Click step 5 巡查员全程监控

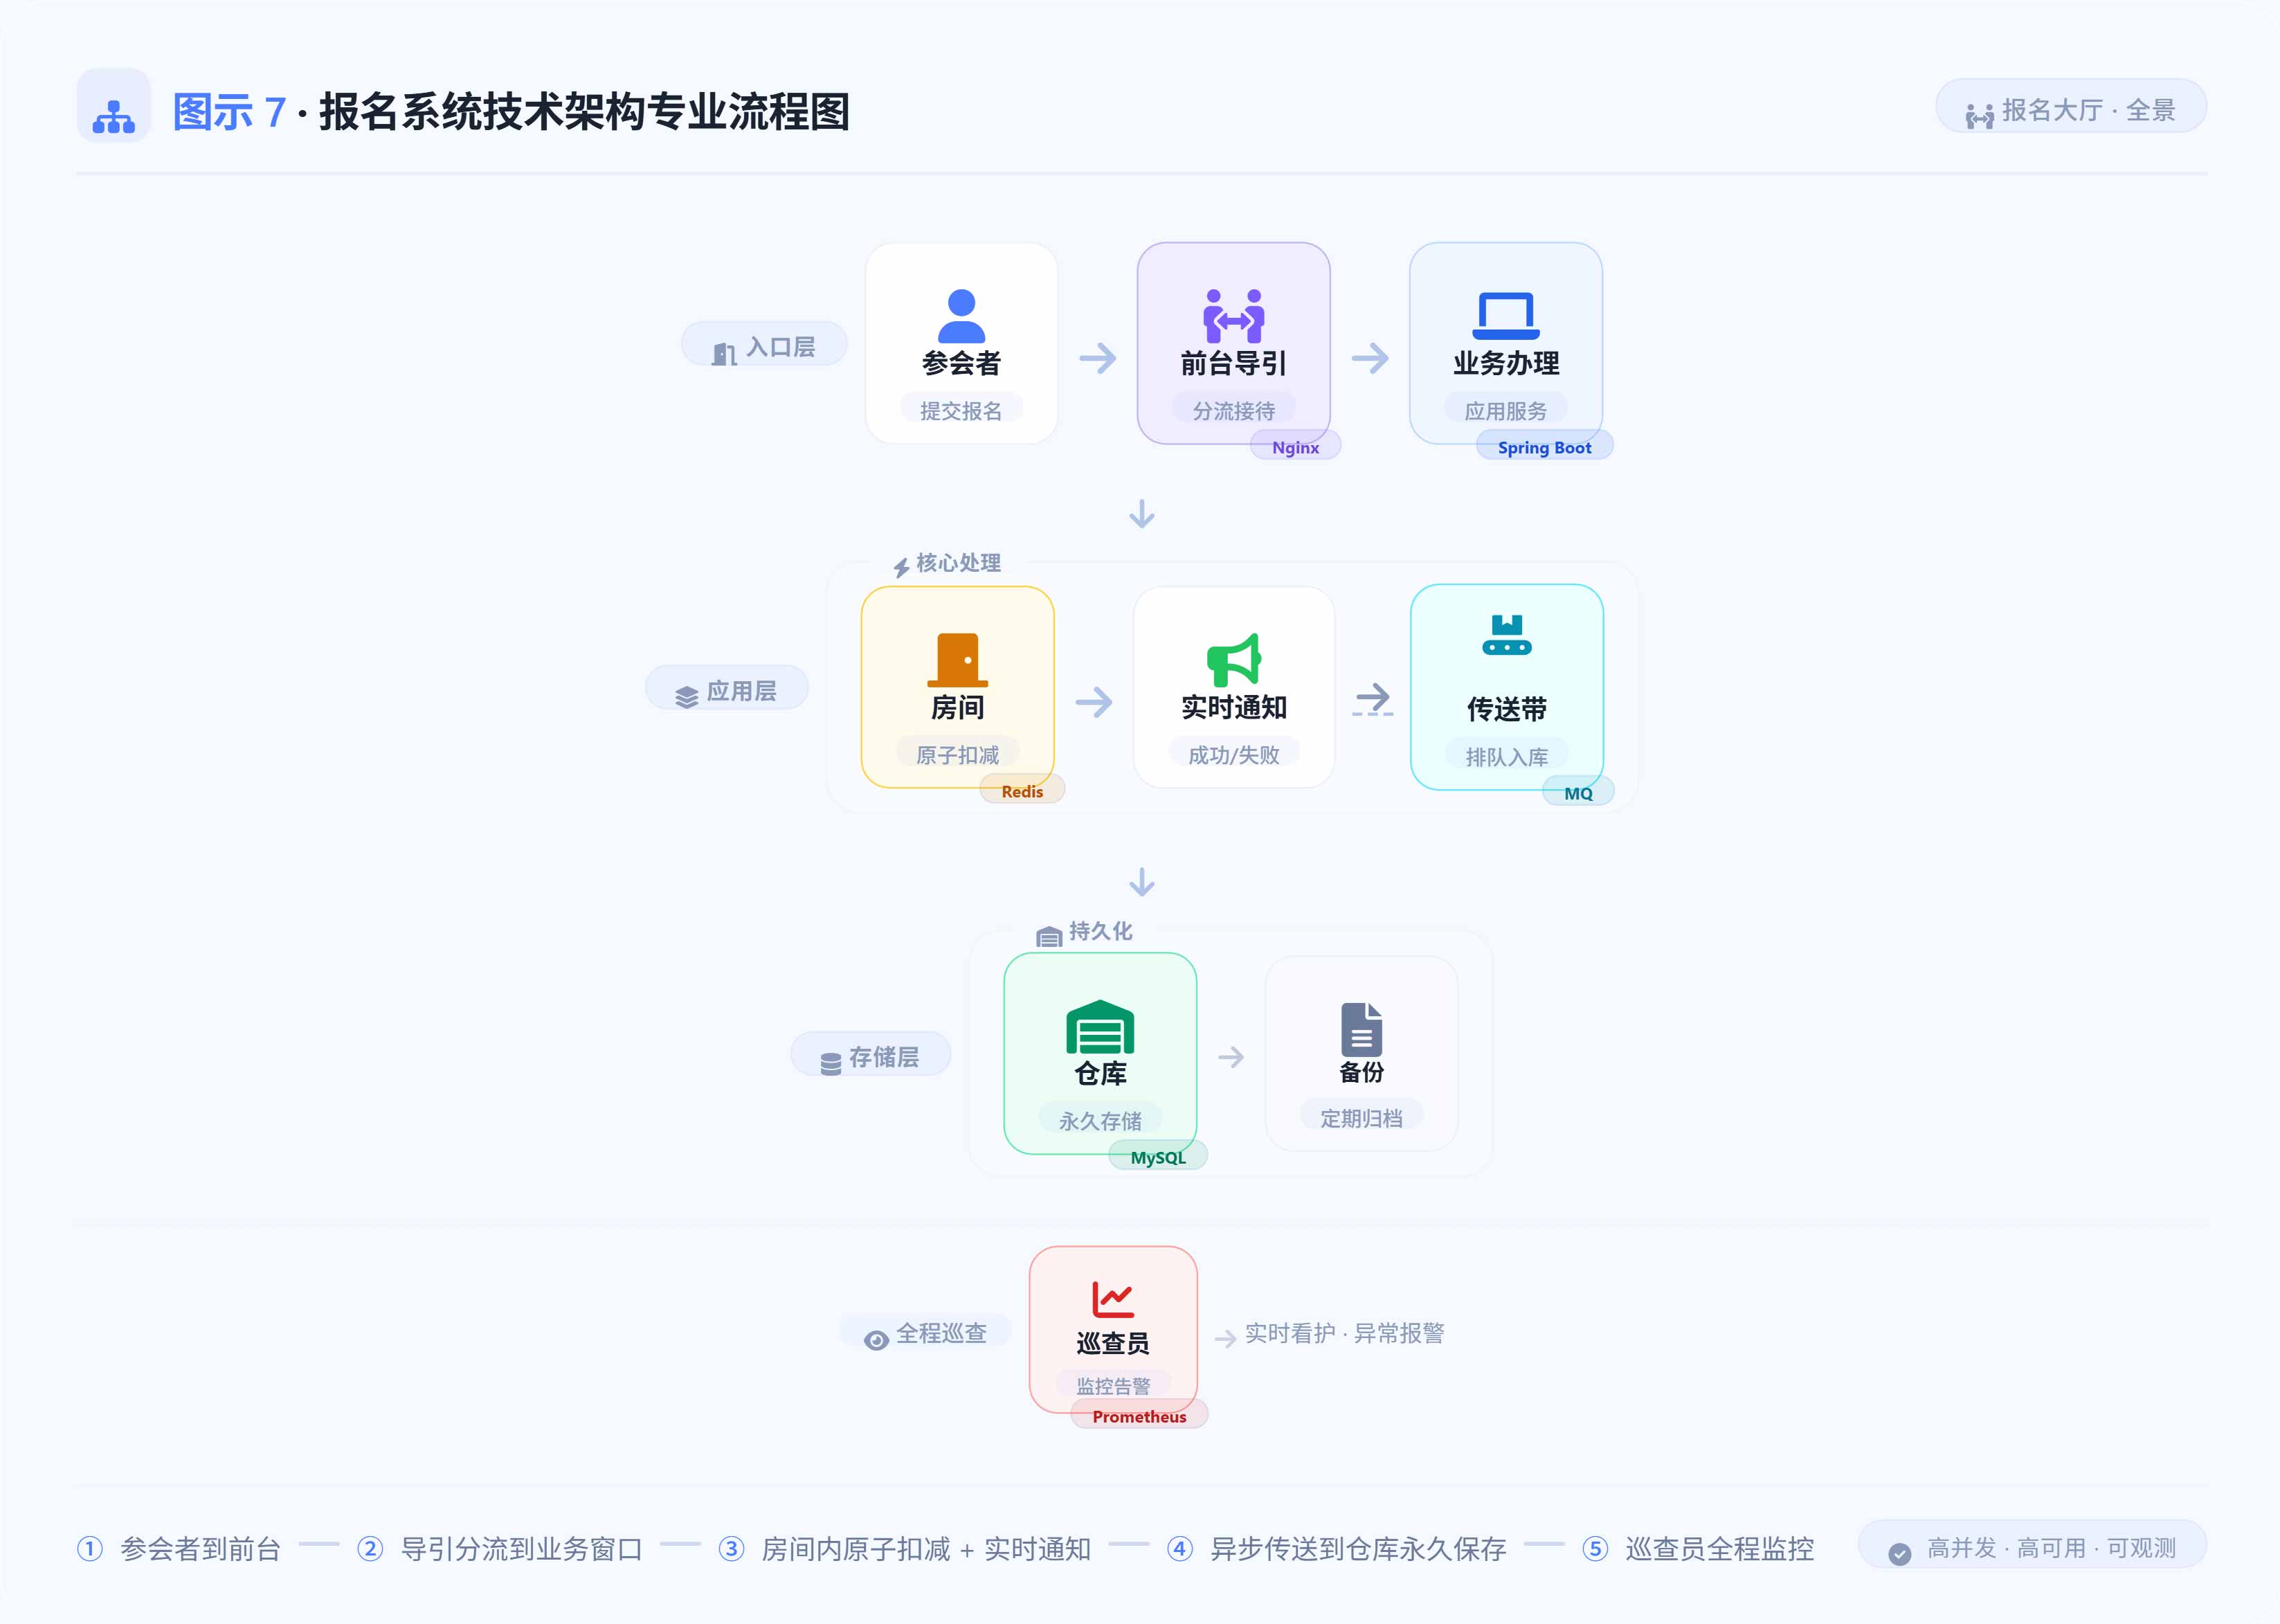1698,1548
